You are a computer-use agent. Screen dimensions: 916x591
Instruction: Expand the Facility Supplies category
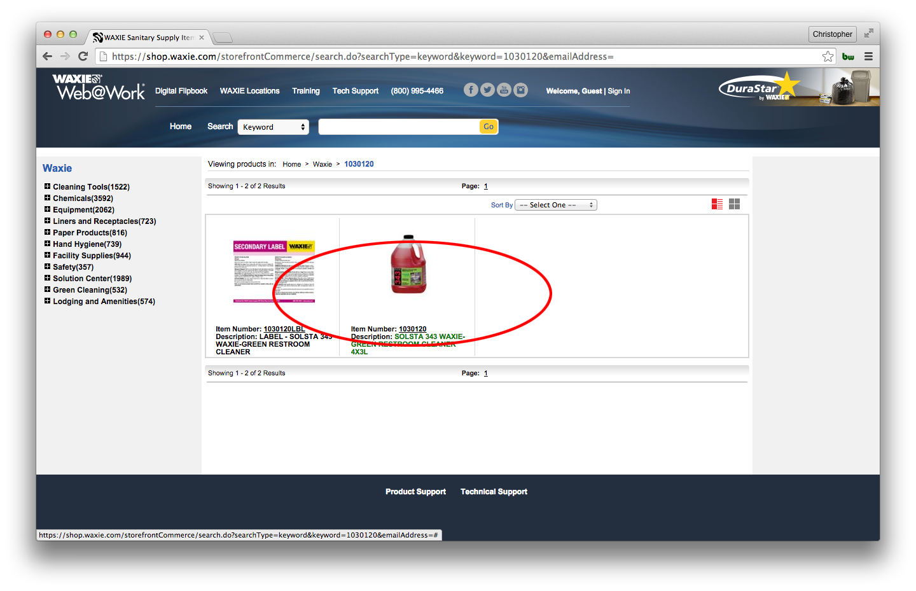coord(47,255)
